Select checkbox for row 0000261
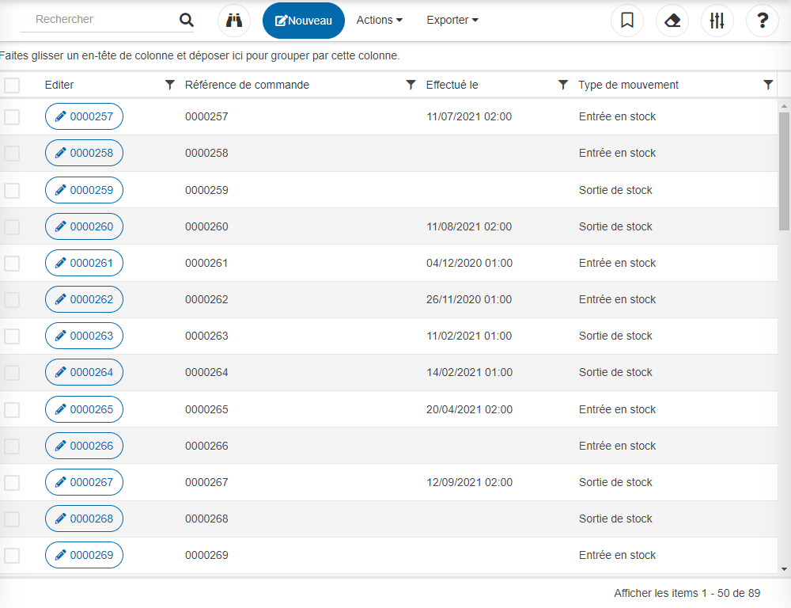 (12, 264)
